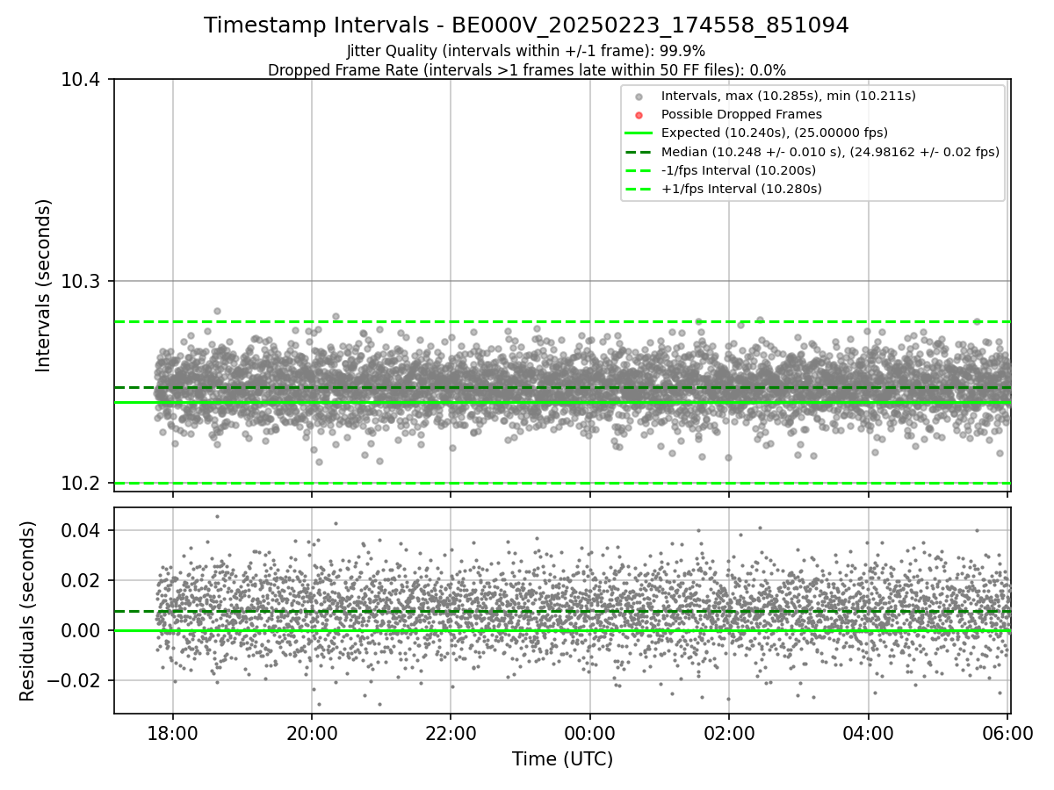Click the plot title 'Timestamp Intervals - BE000V_20250223_174558_851094'
Image resolution: width=1054 pixels, height=790 pixels.
(526, 25)
